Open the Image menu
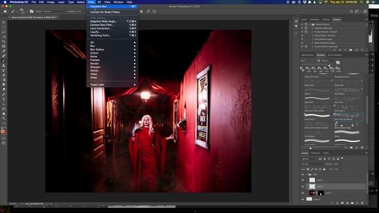Viewport: 379px width, 213px height. (50, 2)
